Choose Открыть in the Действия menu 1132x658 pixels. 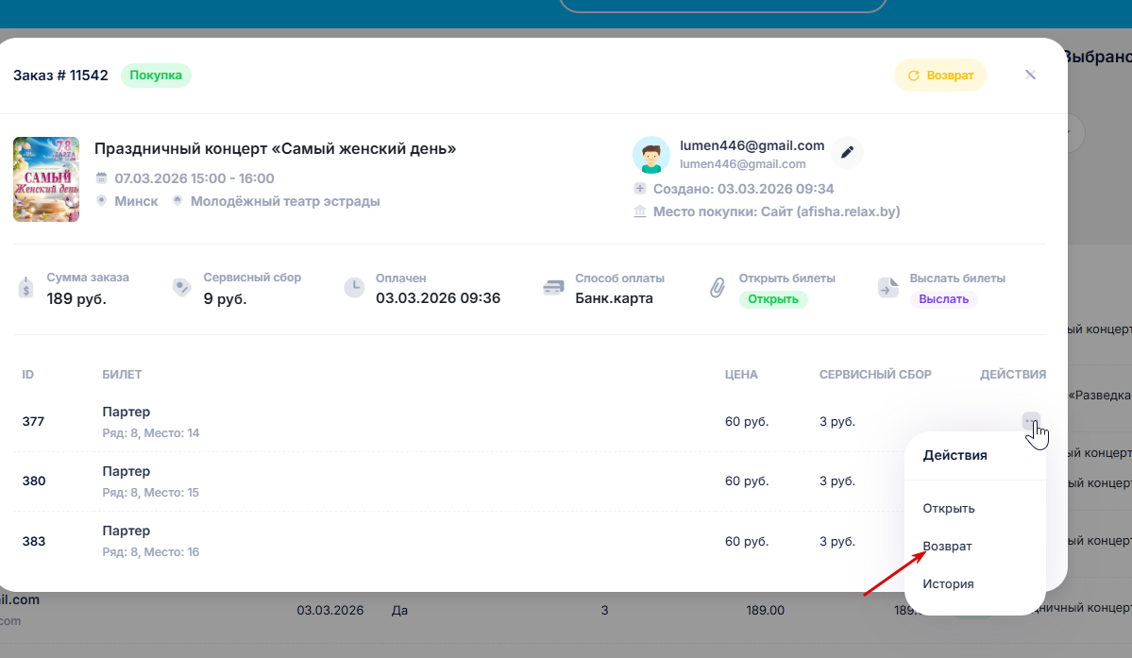[948, 509]
